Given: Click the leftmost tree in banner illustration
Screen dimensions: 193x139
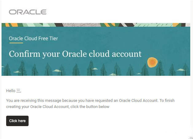Looking at the screenshot, I should [x=7, y=70].
